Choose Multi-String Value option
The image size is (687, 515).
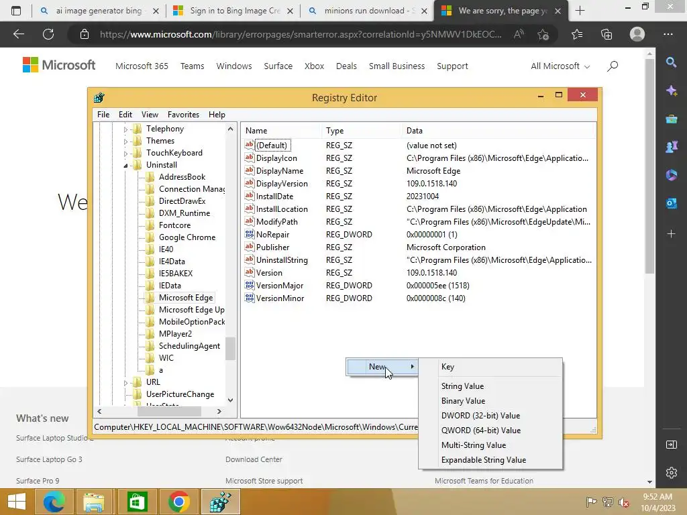(490, 445)
